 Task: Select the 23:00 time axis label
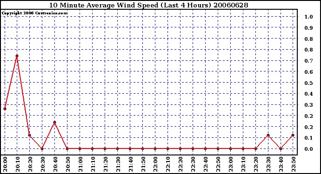pos(231,164)
